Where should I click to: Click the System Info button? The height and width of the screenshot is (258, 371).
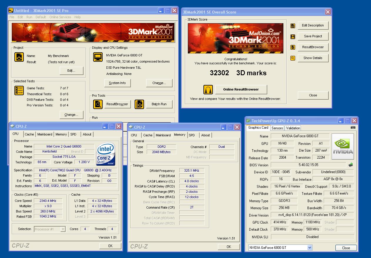[117, 83]
